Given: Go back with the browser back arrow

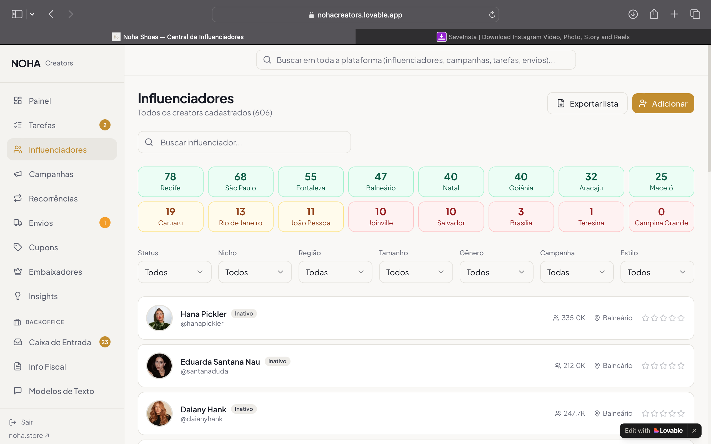Looking at the screenshot, I should pyautogui.click(x=51, y=14).
